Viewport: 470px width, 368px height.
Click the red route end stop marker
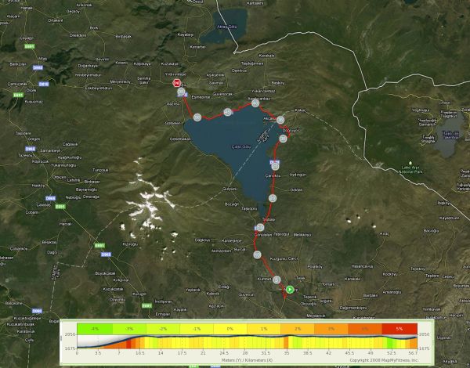pos(177,83)
